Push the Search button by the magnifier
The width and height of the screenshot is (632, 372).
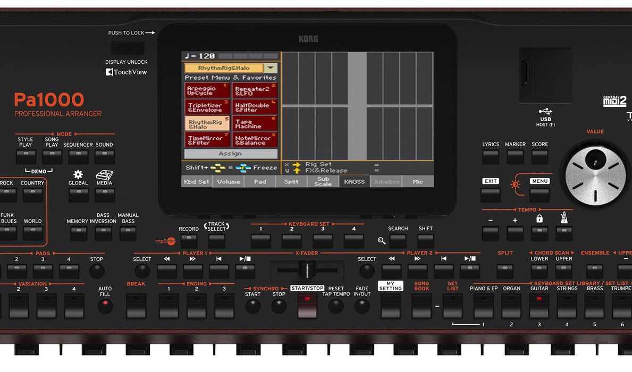click(x=398, y=241)
